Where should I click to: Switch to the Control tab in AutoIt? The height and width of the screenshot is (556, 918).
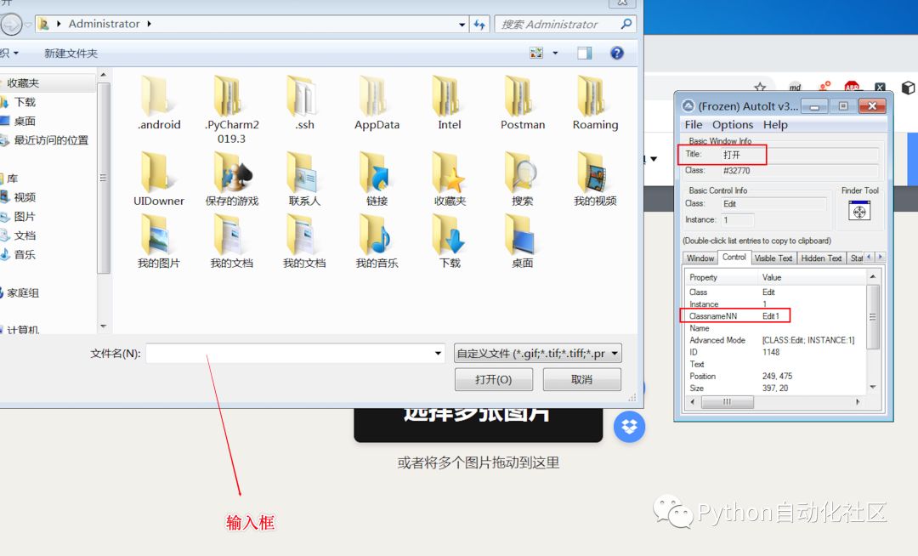click(x=734, y=257)
